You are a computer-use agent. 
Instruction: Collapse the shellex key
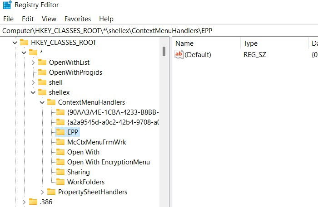point(33,92)
